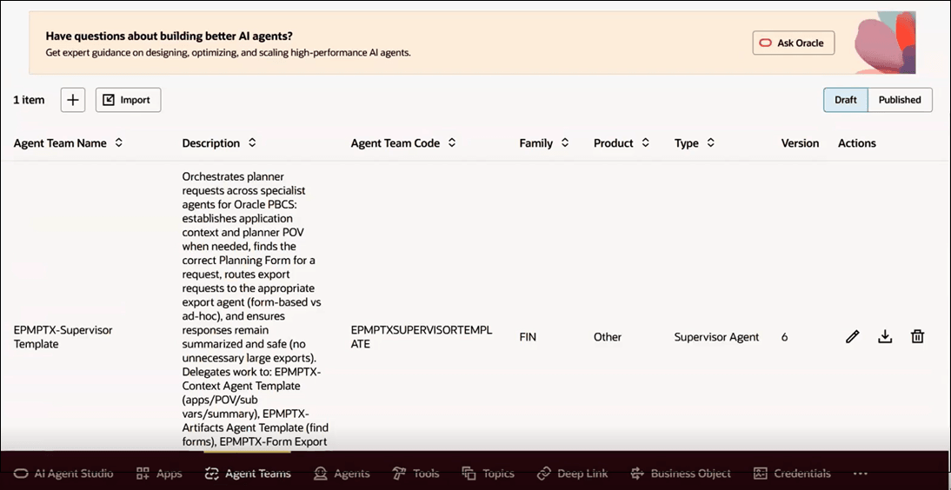Click the FIN family cell

[528, 337]
